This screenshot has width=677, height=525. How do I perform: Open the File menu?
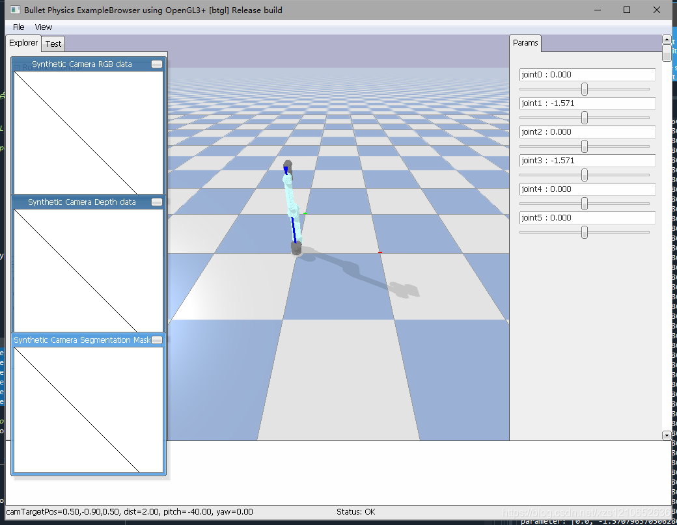[x=18, y=27]
